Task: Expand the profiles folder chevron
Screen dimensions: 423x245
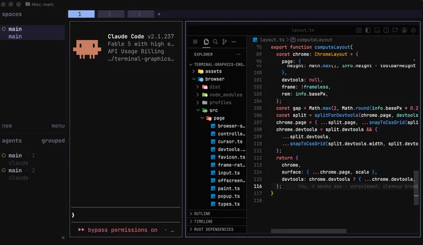Action: tap(198, 103)
